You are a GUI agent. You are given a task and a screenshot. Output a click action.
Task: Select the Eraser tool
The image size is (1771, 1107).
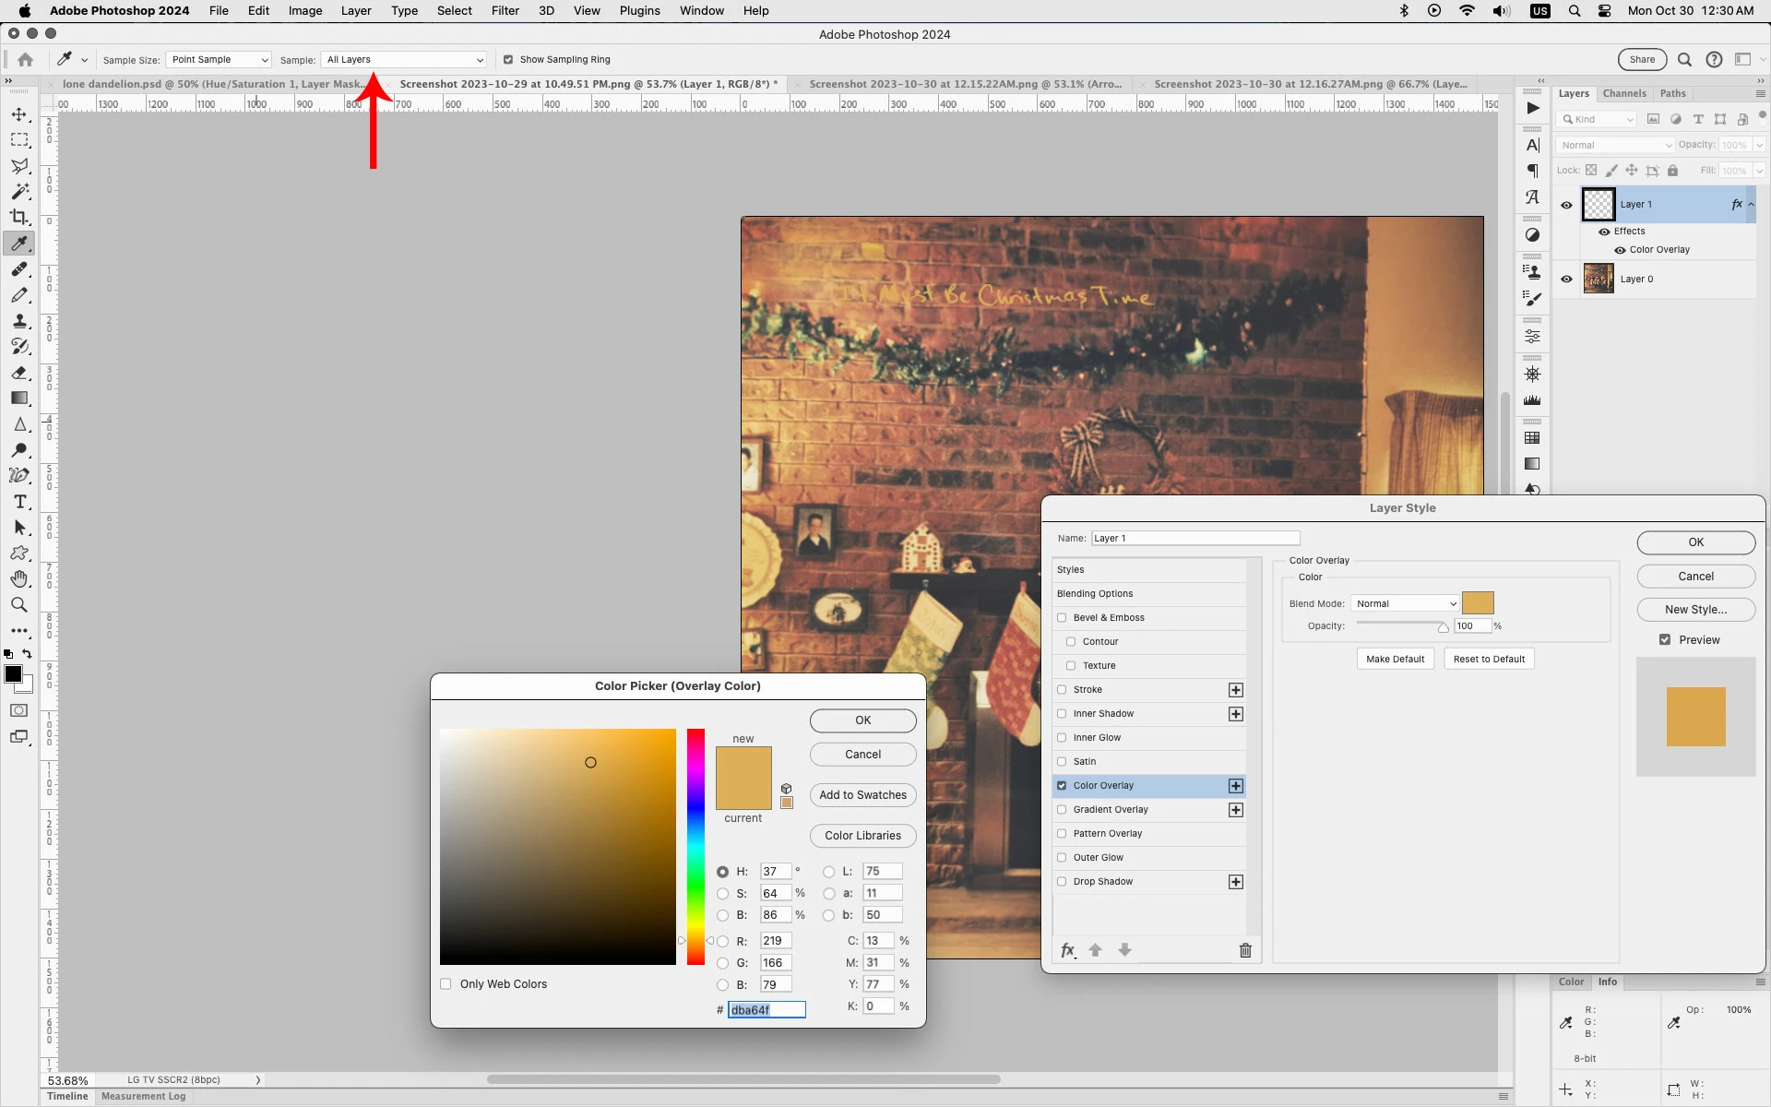click(x=19, y=373)
